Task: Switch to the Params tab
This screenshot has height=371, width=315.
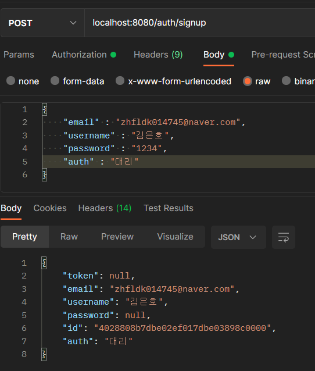Action: pyautogui.click(x=19, y=55)
